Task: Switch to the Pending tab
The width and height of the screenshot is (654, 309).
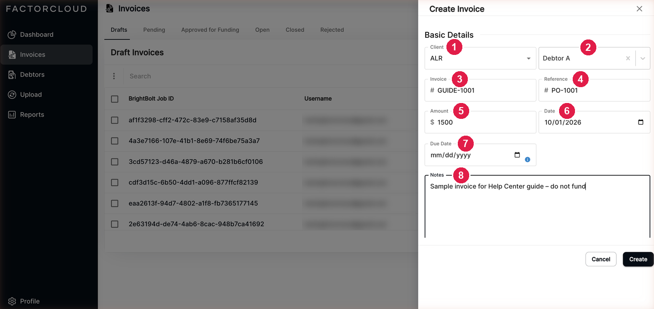Action: click(x=154, y=29)
